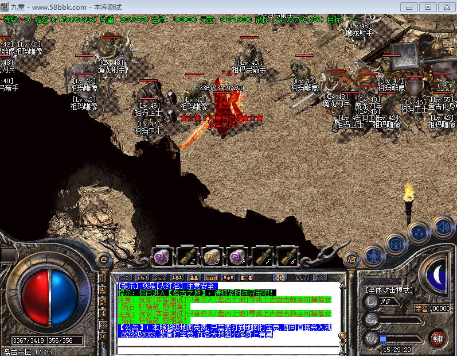Use the scroll in belt slot 6
The image size is (457, 356).
(287, 257)
